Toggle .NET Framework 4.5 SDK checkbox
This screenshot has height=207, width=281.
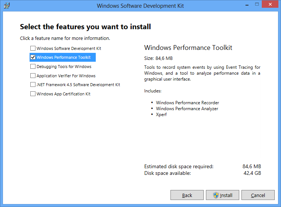(33, 84)
